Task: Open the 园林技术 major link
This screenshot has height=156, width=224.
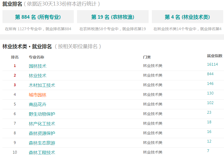Action: coord(38,66)
